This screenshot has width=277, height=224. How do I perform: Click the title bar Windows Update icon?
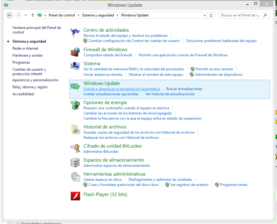point(6,5)
